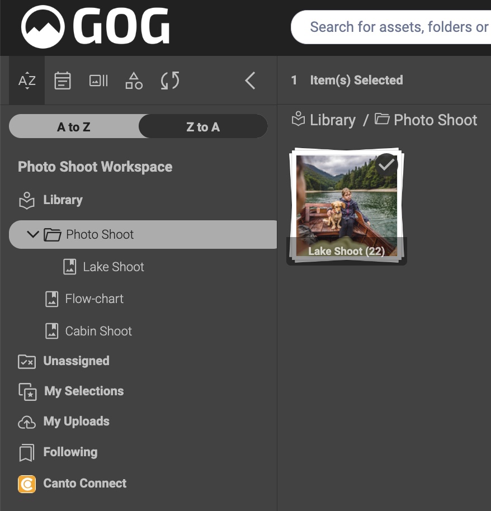
Task: Open the calendar date sort tab
Action: tap(62, 81)
